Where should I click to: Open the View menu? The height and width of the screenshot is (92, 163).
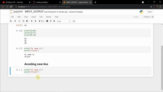coord(26,17)
